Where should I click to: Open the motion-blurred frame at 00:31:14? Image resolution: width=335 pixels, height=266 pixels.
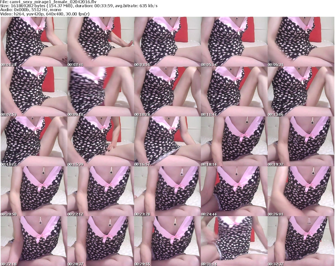[234, 241]
